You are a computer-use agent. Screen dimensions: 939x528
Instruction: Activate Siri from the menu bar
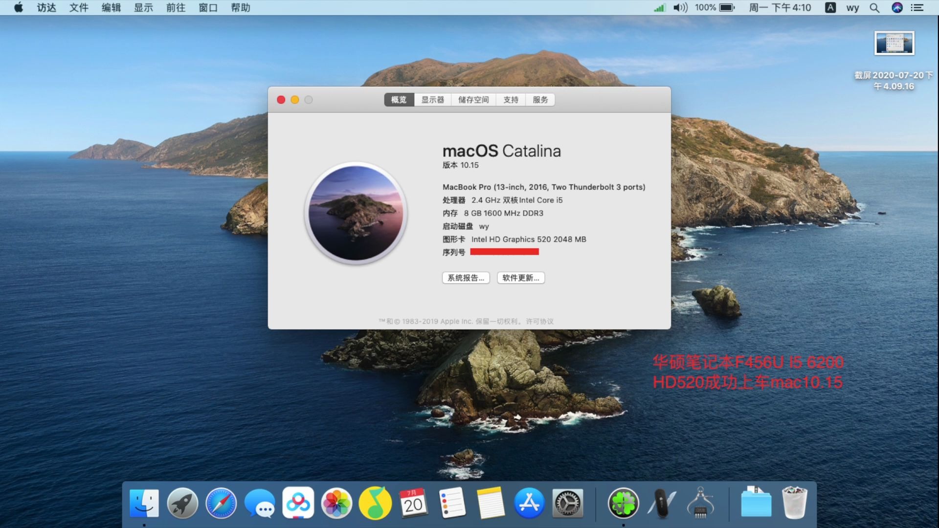tap(897, 7)
